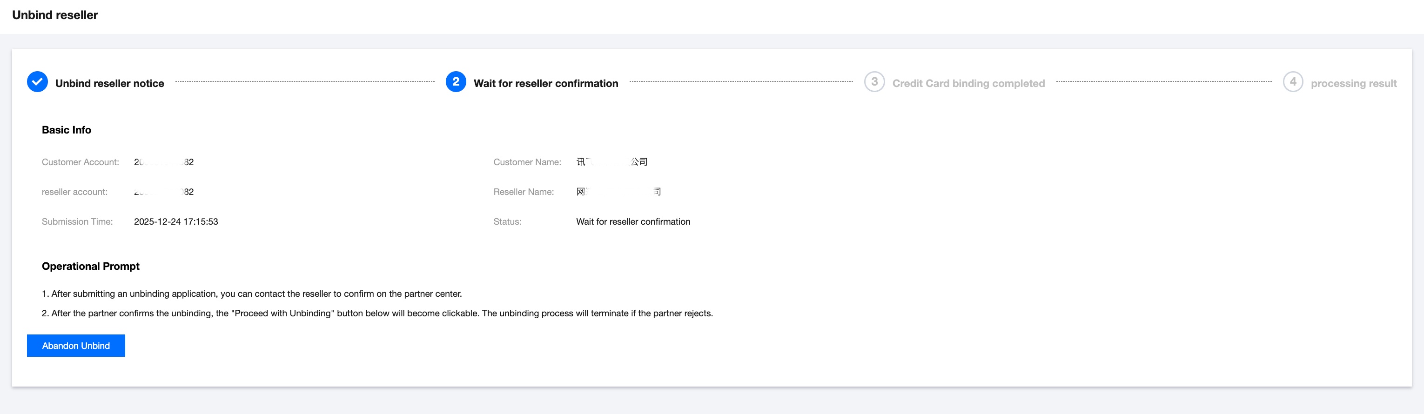Click the second prompt about Proceed with Unbinding
1424x414 pixels.
point(377,314)
